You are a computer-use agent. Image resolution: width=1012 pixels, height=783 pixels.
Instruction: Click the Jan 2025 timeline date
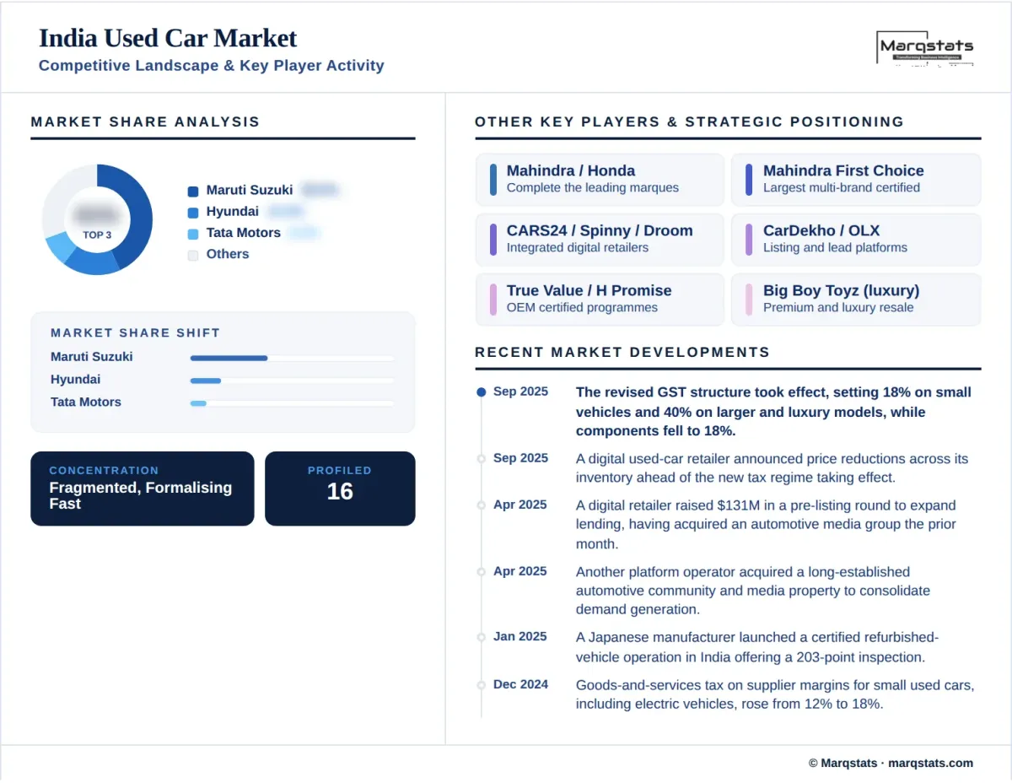coord(520,636)
